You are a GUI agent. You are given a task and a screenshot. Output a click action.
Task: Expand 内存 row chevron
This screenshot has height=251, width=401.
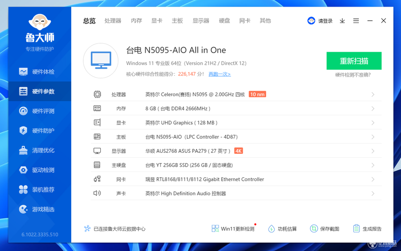coord(373,109)
